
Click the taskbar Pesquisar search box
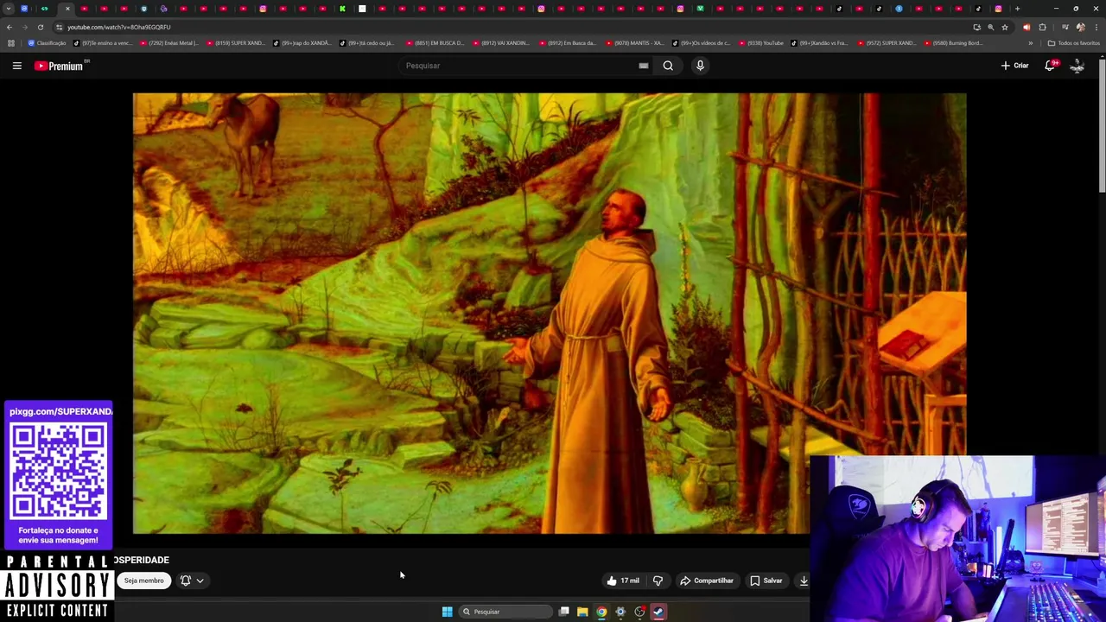505,612
